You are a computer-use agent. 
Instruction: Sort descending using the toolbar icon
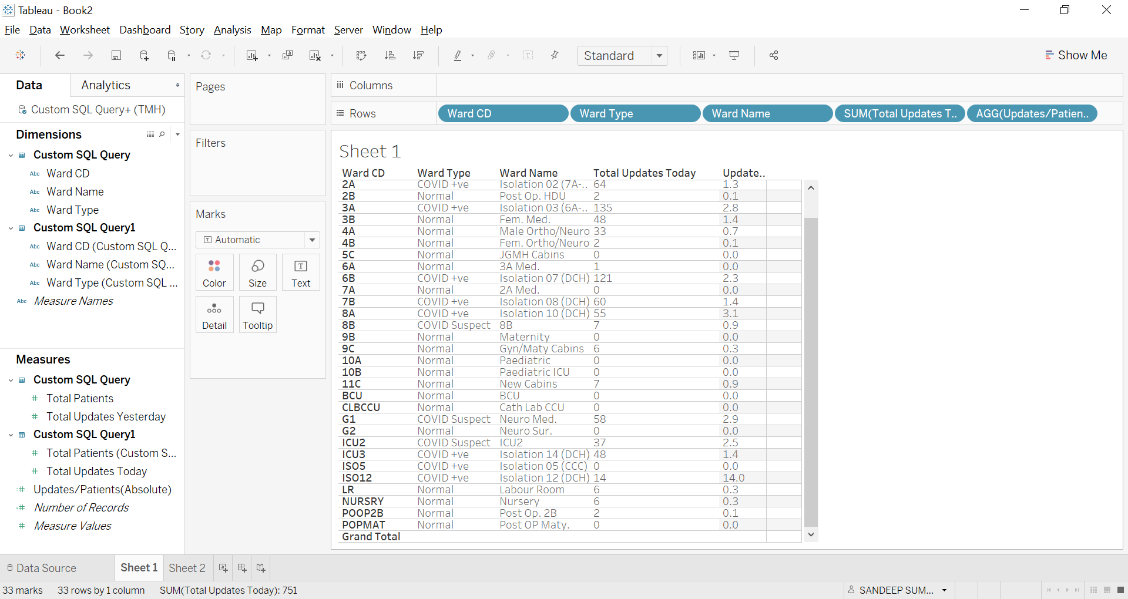pyautogui.click(x=418, y=55)
